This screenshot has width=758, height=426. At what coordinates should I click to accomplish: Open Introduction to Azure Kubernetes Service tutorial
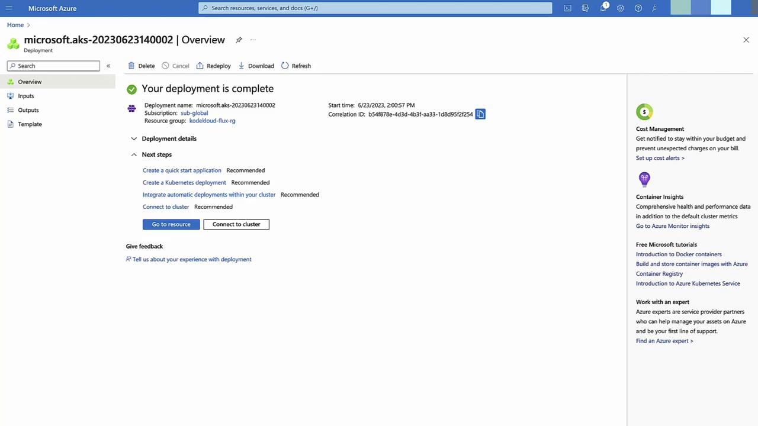(x=688, y=283)
